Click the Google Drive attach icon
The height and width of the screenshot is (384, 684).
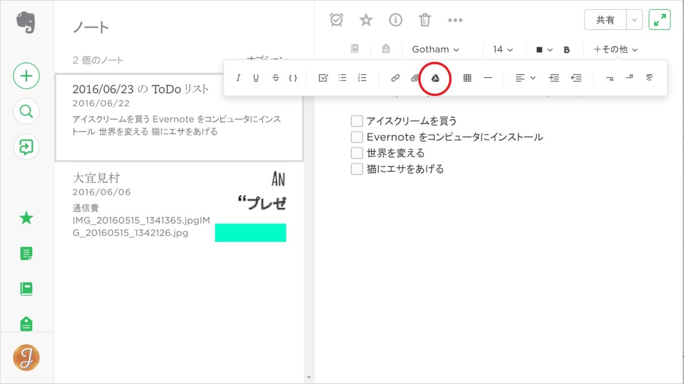point(436,78)
